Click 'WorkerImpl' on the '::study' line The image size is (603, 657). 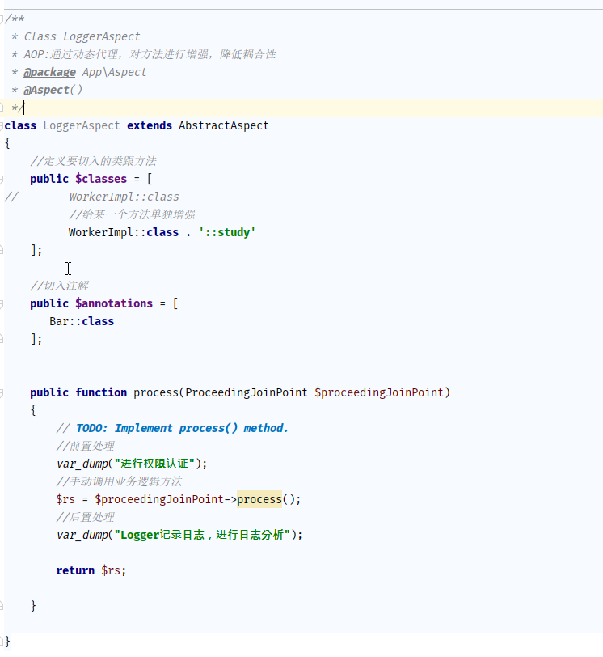point(101,232)
